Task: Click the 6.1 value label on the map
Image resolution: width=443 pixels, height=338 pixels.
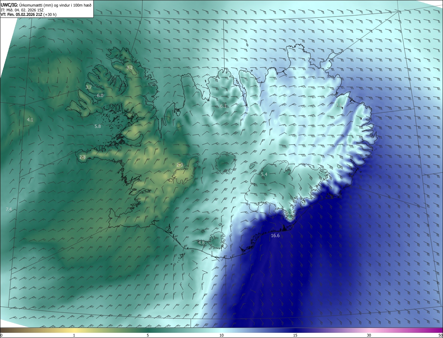Action: (x=223, y=106)
